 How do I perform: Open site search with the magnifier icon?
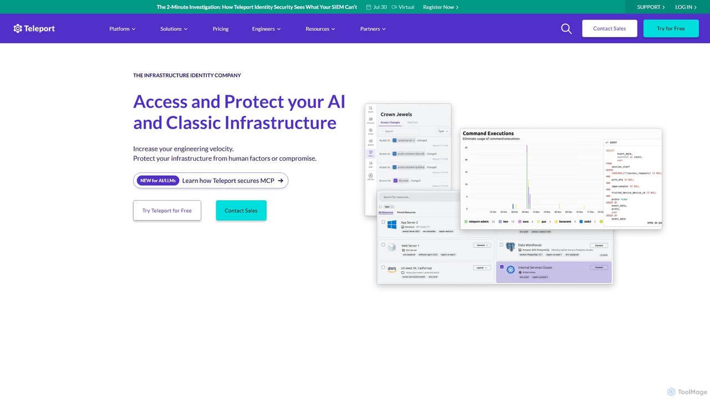pos(566,28)
